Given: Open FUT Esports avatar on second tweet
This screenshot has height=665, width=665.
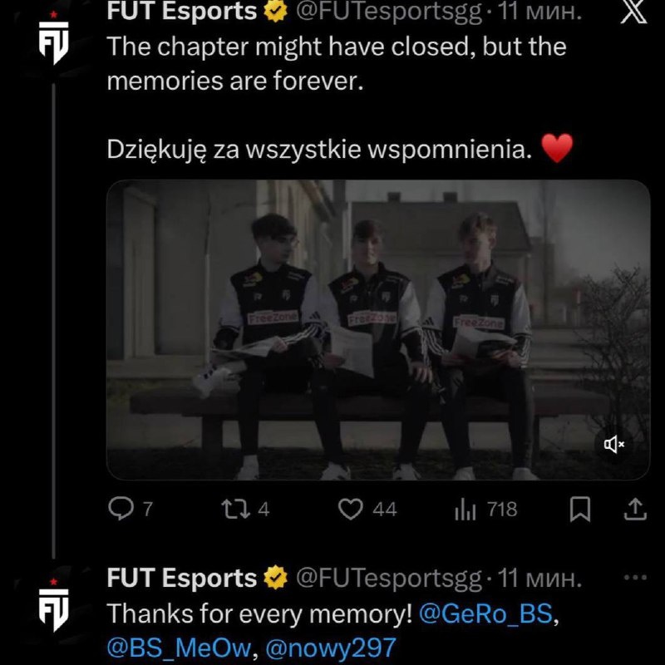Looking at the screenshot, I should [53, 605].
